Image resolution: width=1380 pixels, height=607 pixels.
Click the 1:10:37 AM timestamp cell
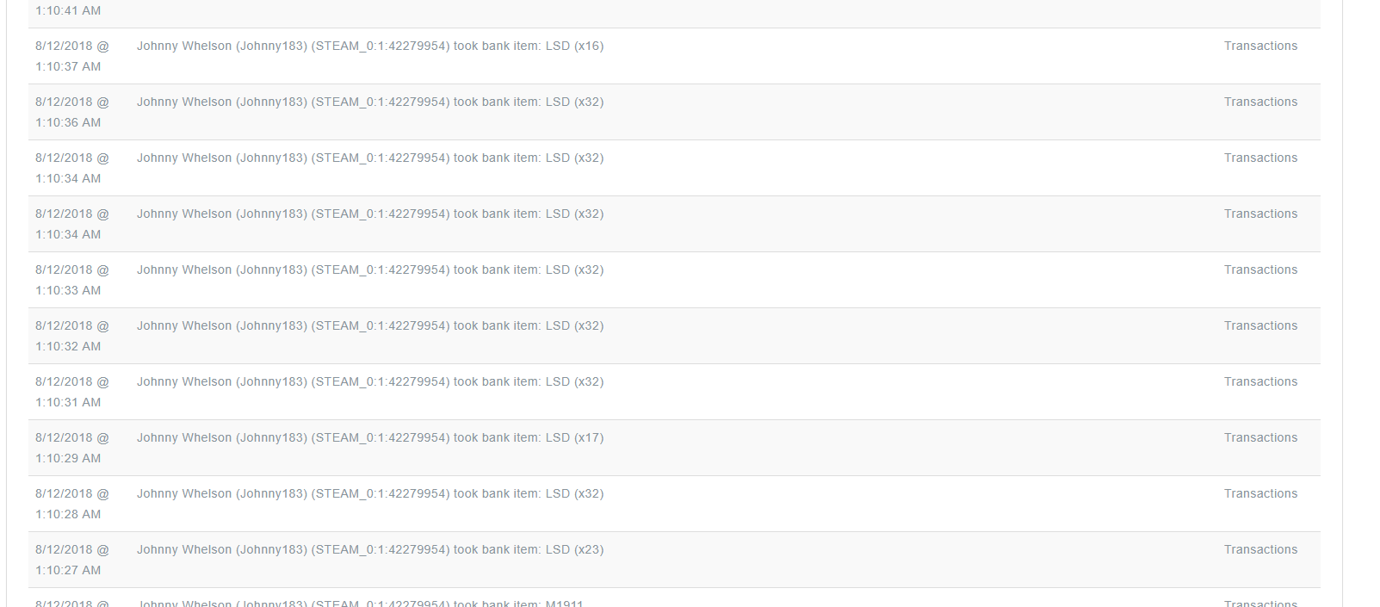point(72,56)
